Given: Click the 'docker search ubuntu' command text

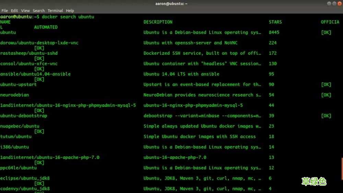Looking at the screenshot, I should pyautogui.click(x=68, y=17).
